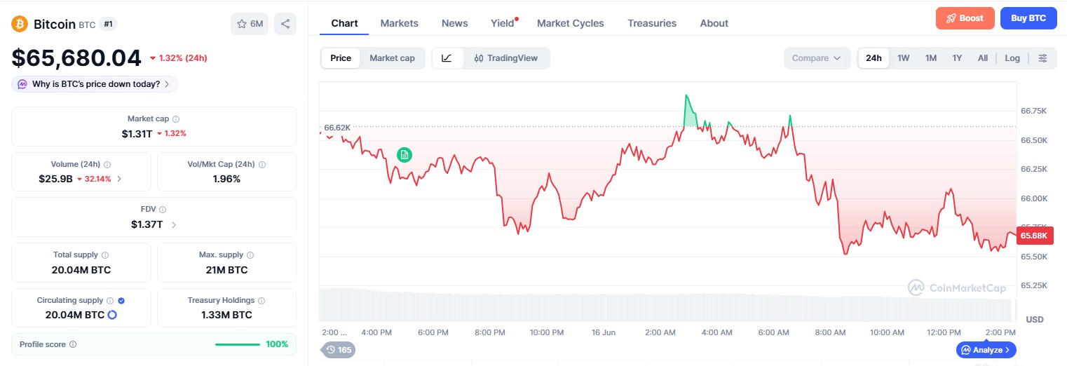Add Bitcoin to watchlist star button

click(x=250, y=24)
